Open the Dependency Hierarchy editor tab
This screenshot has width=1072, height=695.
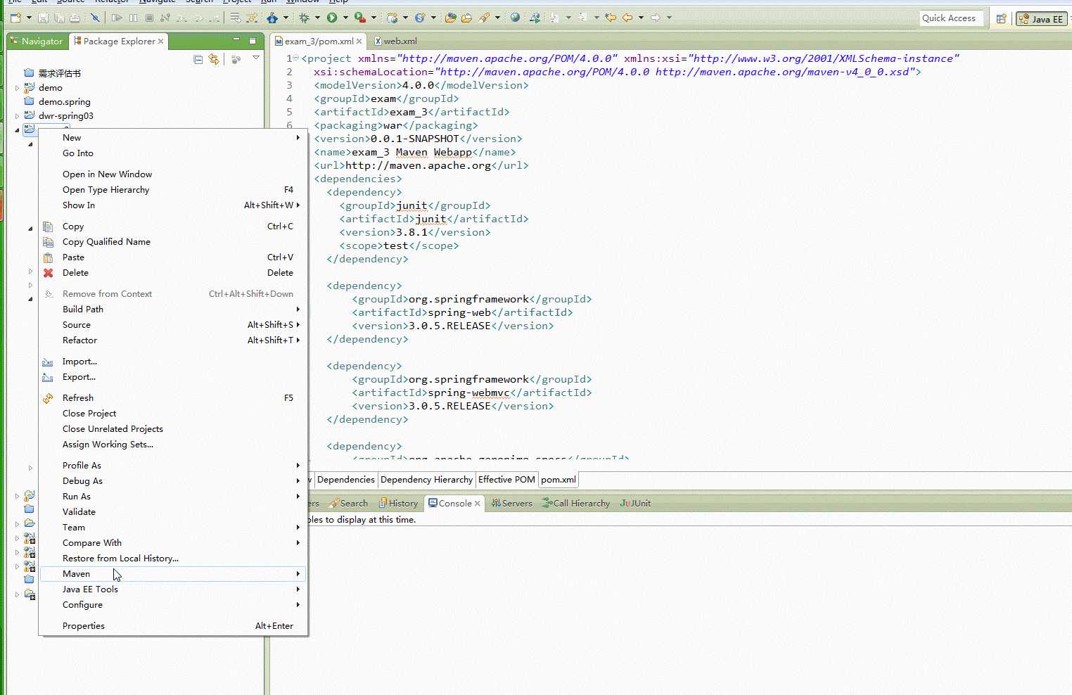[x=426, y=480]
